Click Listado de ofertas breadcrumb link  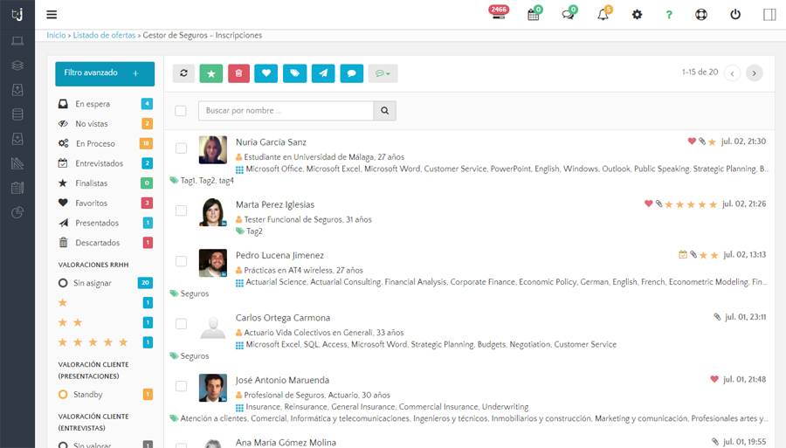click(x=104, y=35)
